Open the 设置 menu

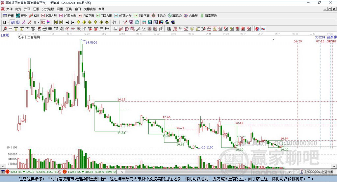tap(60, 9)
